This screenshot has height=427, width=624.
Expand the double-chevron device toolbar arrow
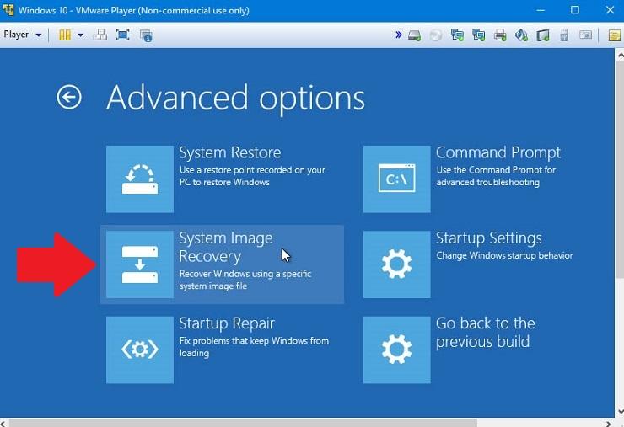tap(399, 35)
